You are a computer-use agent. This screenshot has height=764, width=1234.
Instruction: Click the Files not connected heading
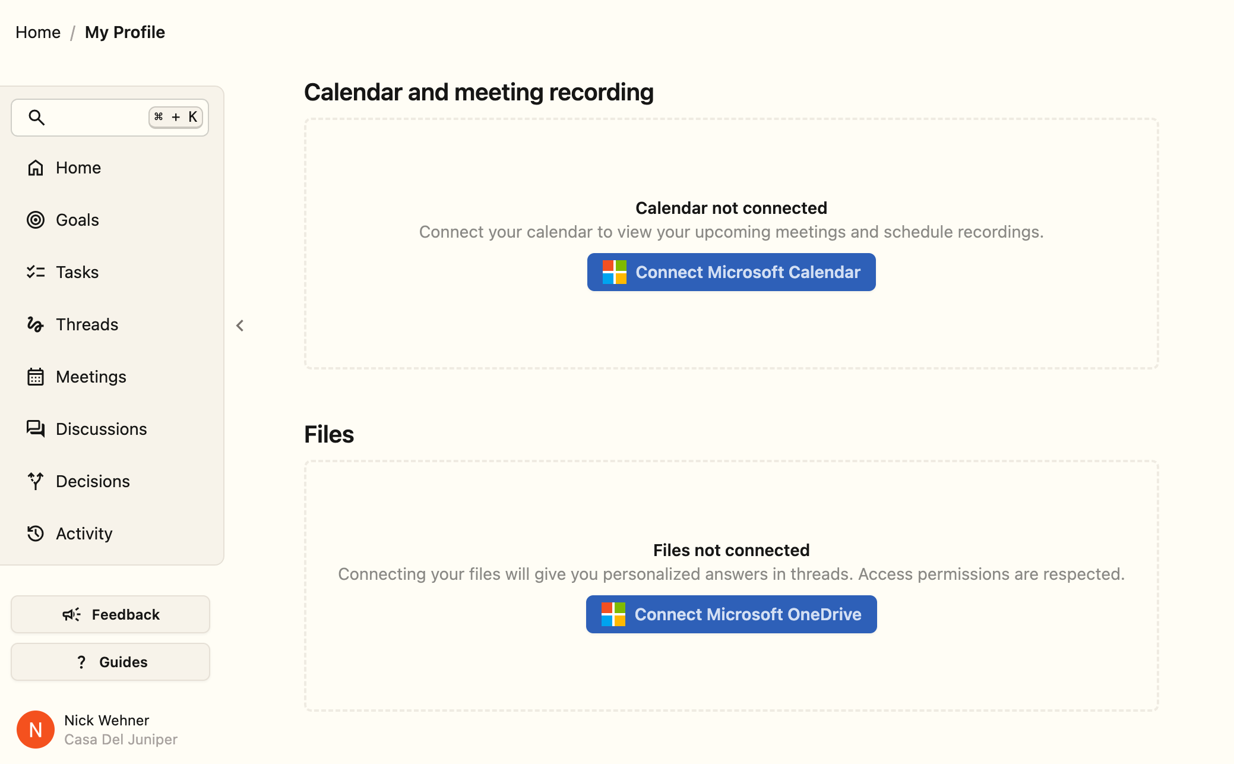coord(732,550)
